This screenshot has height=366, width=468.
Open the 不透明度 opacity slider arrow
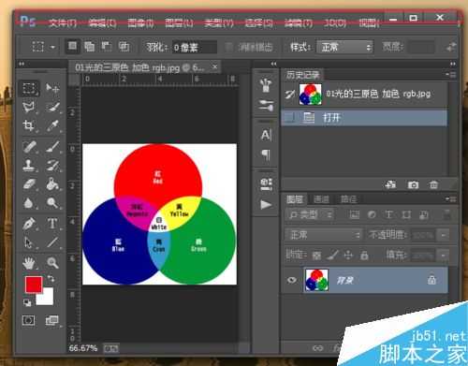[444, 235]
